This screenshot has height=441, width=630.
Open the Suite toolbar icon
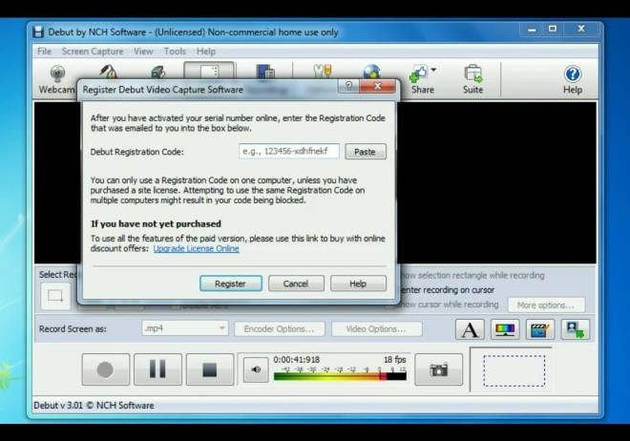pyautogui.click(x=472, y=79)
